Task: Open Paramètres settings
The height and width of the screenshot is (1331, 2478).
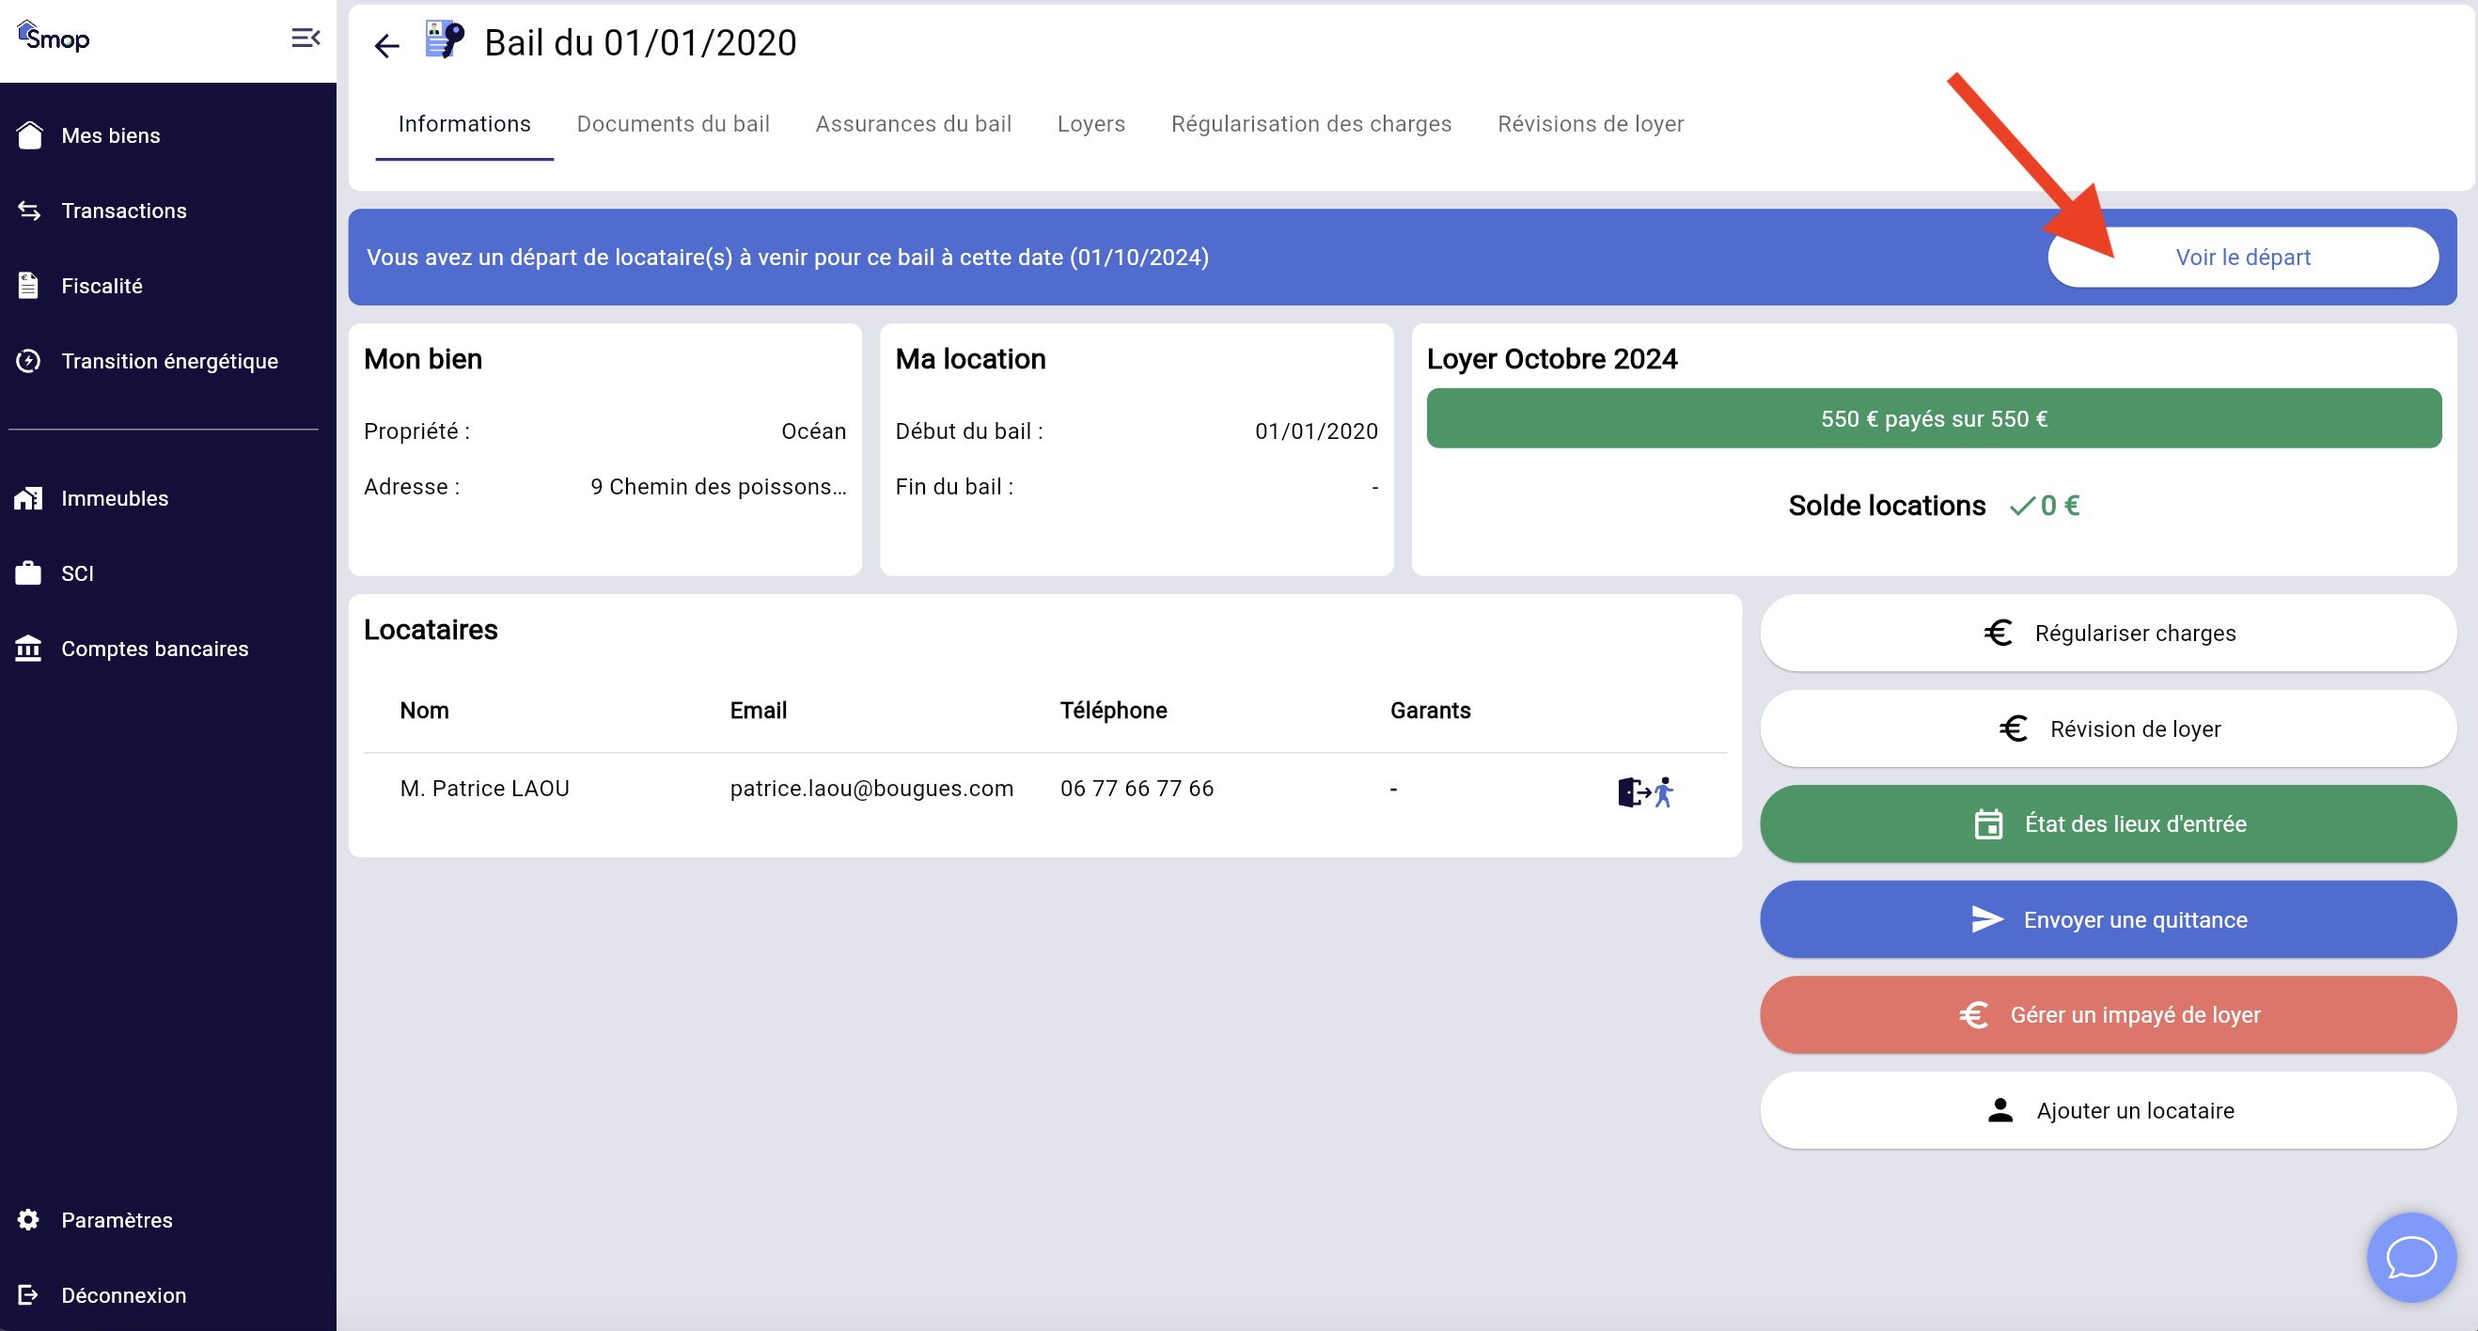Action: click(x=117, y=1220)
